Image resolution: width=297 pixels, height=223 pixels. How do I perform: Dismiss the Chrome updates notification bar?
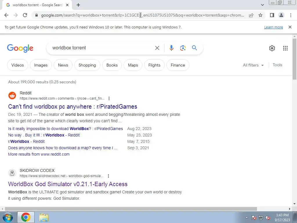point(290,27)
